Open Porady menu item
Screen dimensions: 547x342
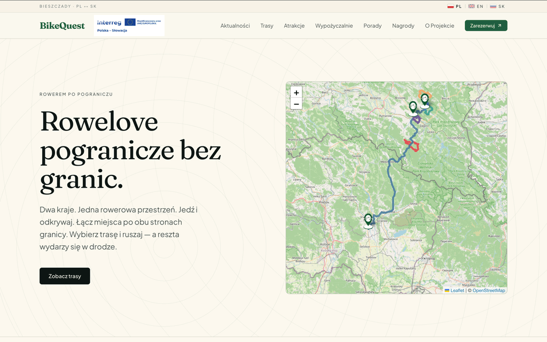point(372,26)
